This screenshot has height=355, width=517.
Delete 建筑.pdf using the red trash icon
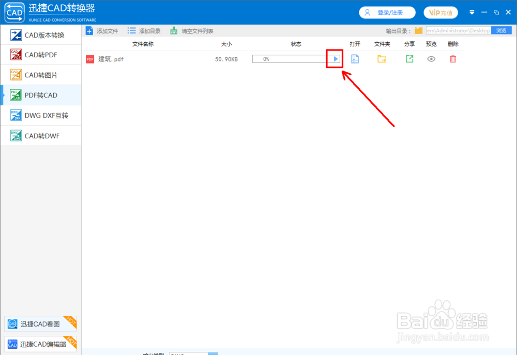tap(453, 59)
